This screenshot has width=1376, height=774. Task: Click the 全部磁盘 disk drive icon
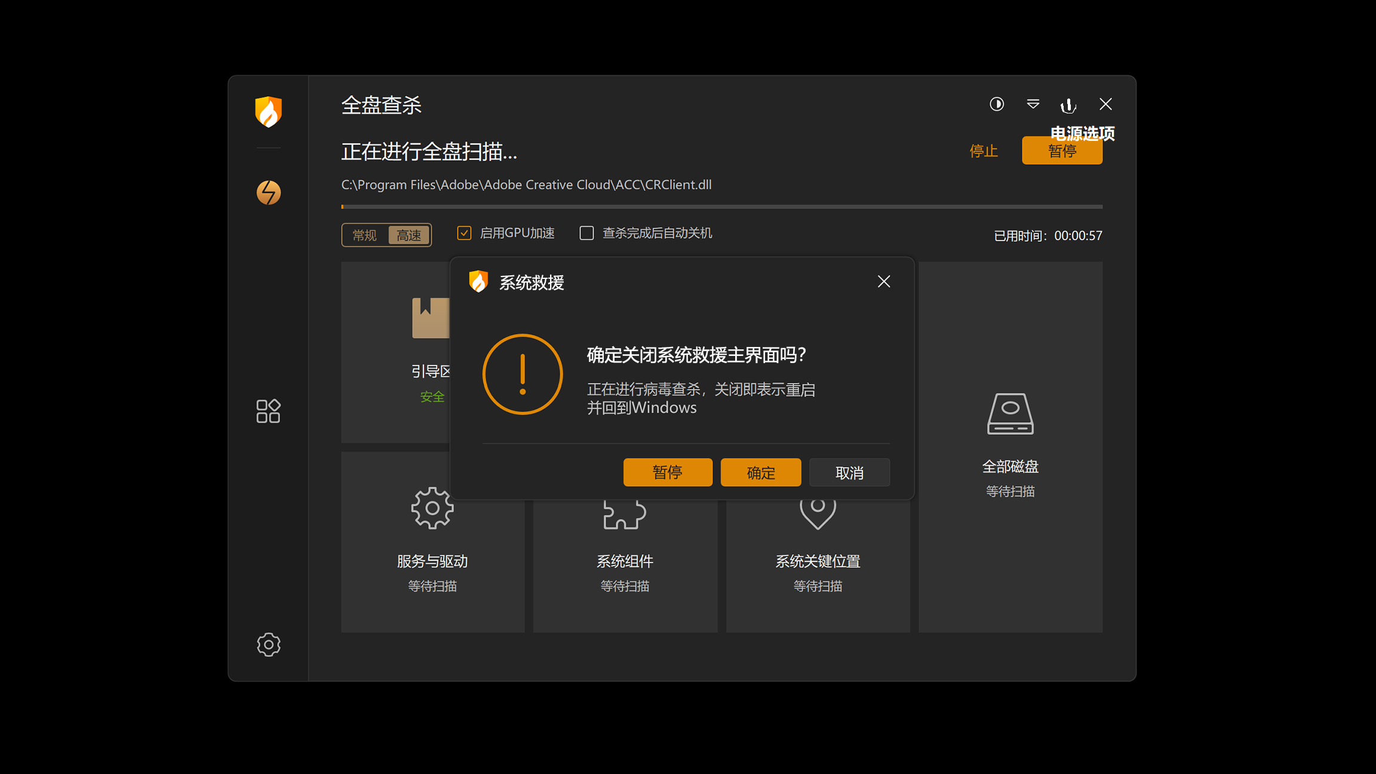coord(1010,414)
